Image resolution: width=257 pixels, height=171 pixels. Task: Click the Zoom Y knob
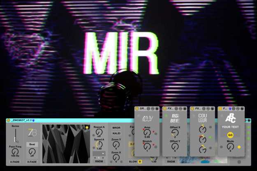click(116, 144)
